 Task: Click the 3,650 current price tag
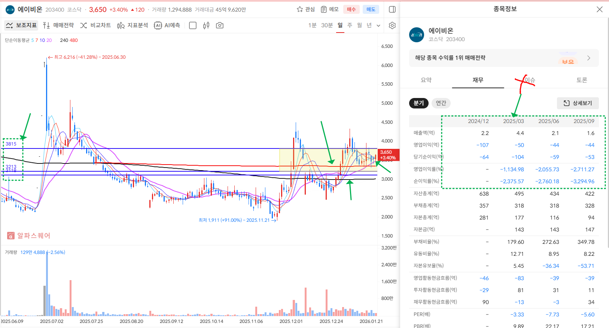[x=389, y=155]
